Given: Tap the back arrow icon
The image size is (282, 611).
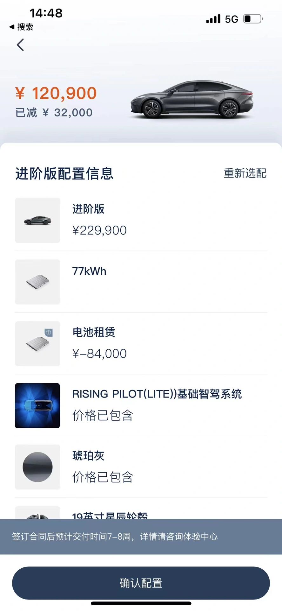Looking at the screenshot, I should click(20, 45).
